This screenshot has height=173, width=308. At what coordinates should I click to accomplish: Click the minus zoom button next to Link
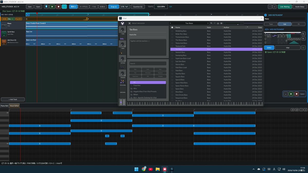(270, 7)
